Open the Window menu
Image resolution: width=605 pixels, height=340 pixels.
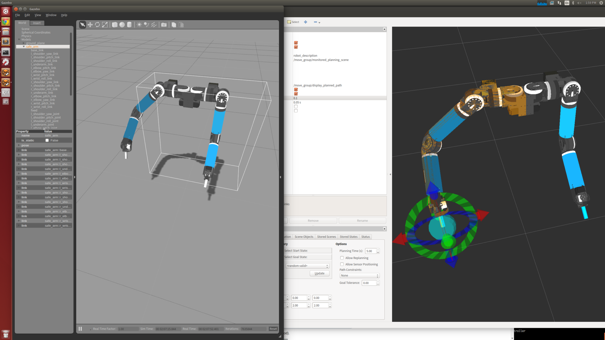51,15
